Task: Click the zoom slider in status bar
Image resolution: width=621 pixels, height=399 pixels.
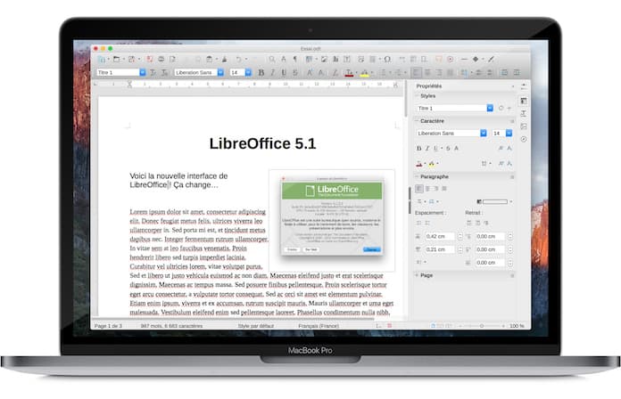Action: coord(482,326)
